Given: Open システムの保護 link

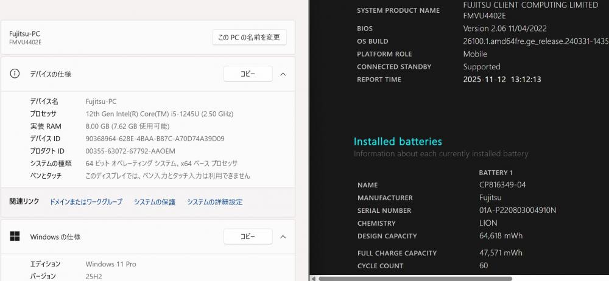Looking at the screenshot, I should tap(155, 202).
